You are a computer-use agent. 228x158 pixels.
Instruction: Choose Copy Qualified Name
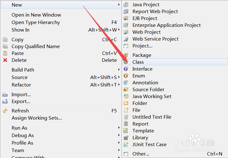click(36, 47)
